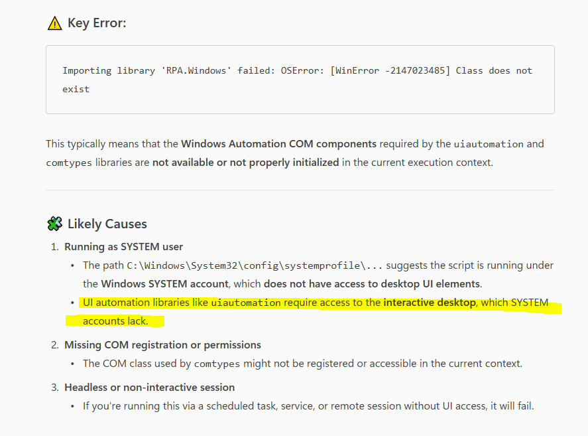
Task: Click the green puzzle icon beside Likely Causes
Action: (x=54, y=224)
